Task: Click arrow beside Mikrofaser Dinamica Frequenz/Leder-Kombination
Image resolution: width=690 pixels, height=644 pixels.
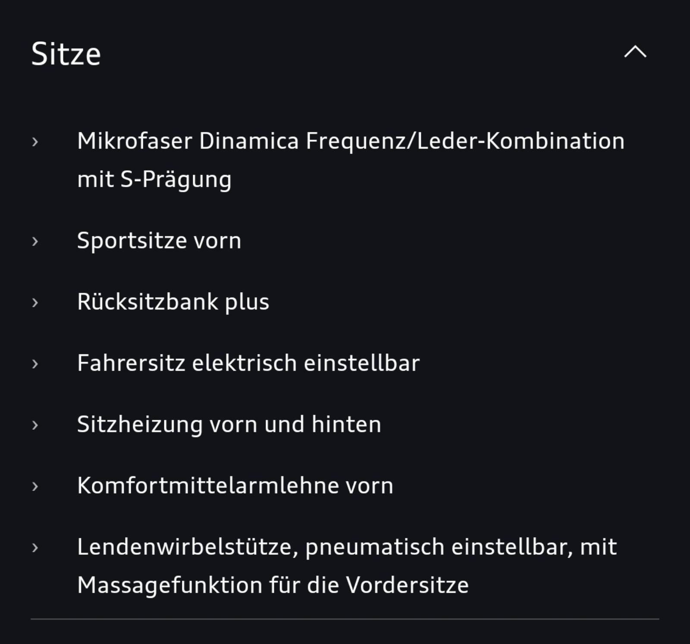Action: (35, 141)
